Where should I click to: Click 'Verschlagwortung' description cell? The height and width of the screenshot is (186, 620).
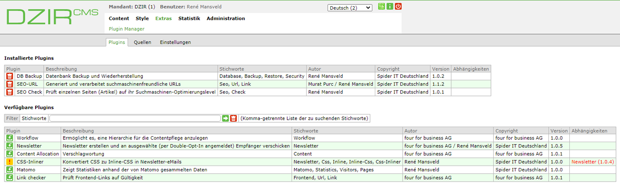84,154
